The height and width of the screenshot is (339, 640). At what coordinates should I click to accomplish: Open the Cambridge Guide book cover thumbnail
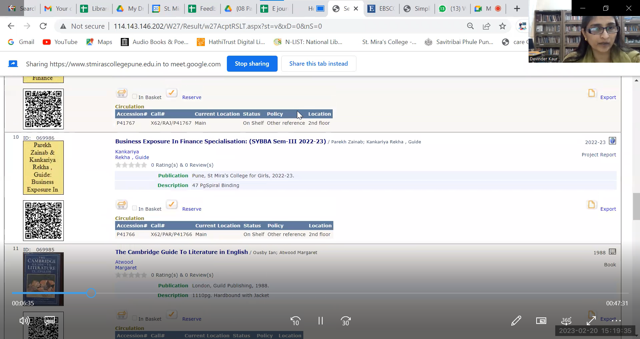[43, 279]
